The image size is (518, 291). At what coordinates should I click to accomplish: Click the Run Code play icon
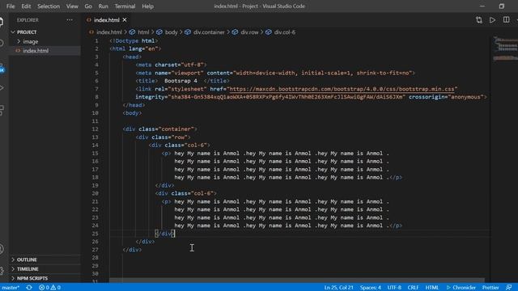[492, 20]
